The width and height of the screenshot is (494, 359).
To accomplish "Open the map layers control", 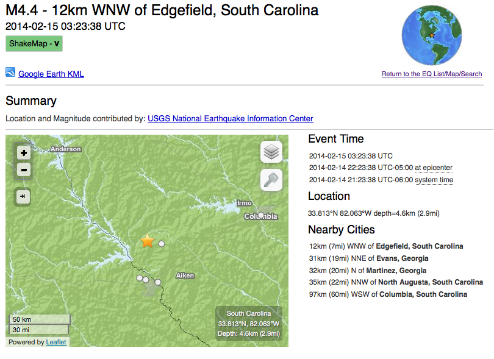I will coord(271,152).
